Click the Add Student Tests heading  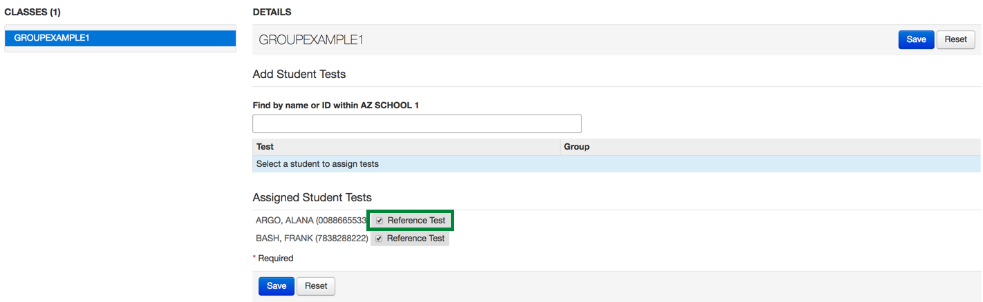click(299, 74)
